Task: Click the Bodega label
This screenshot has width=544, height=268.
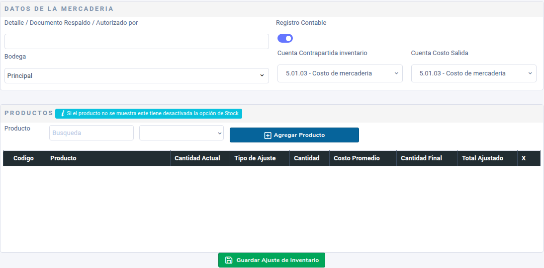Action: tap(15, 57)
